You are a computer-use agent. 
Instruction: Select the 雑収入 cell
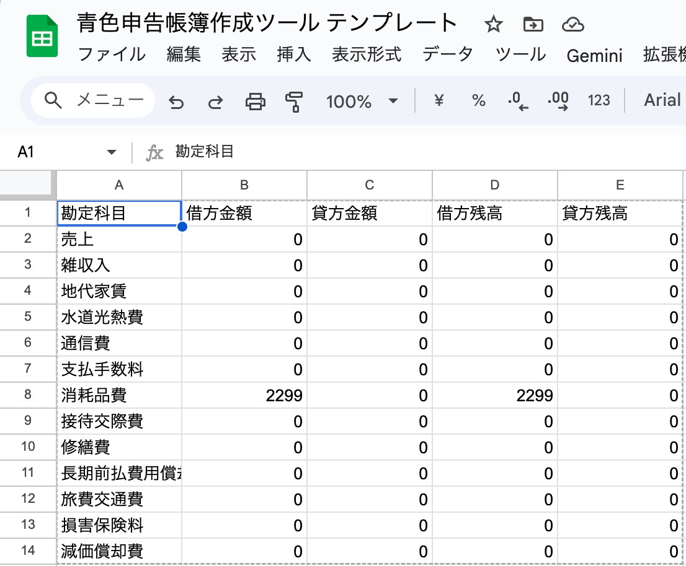pos(119,265)
